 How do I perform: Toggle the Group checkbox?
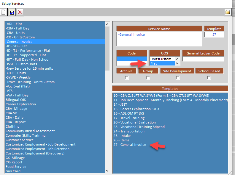(x=148, y=78)
